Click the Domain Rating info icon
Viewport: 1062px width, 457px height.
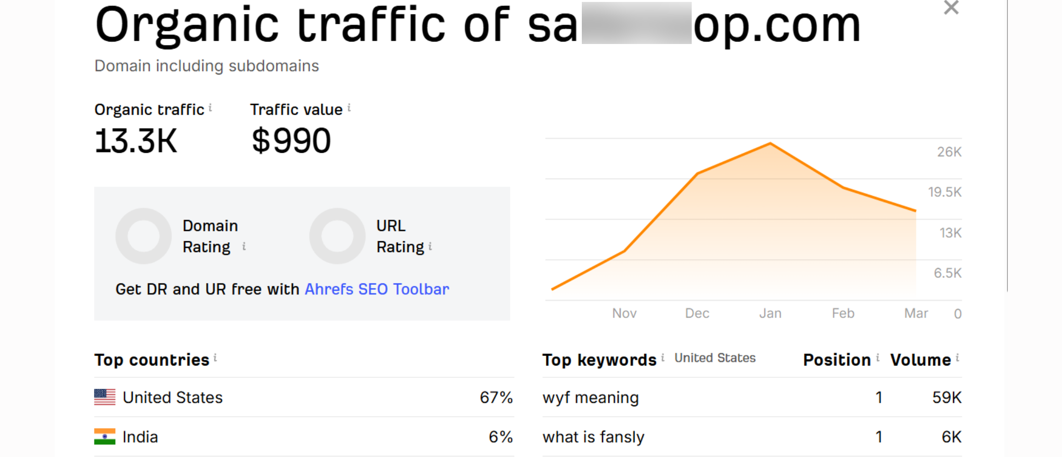click(244, 247)
